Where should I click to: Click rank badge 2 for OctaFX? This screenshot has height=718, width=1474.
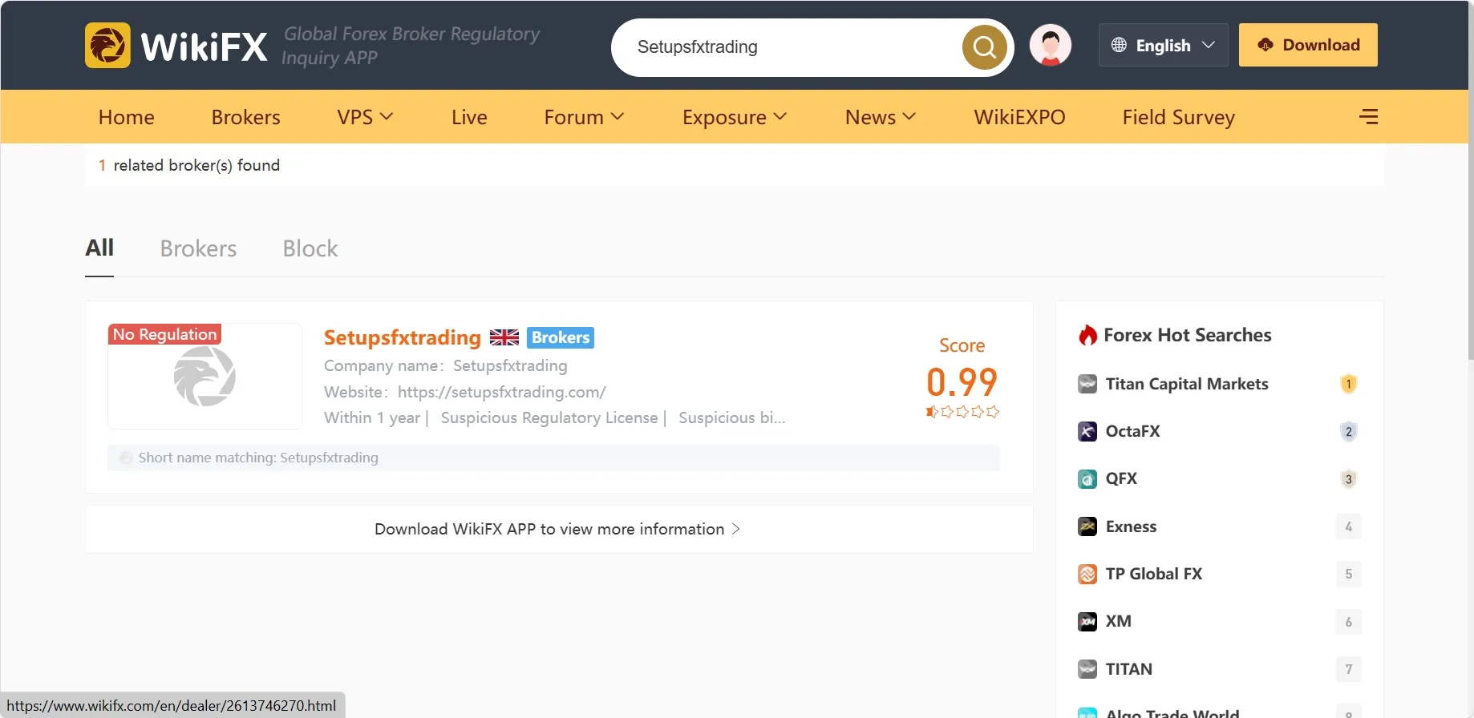pyautogui.click(x=1349, y=431)
